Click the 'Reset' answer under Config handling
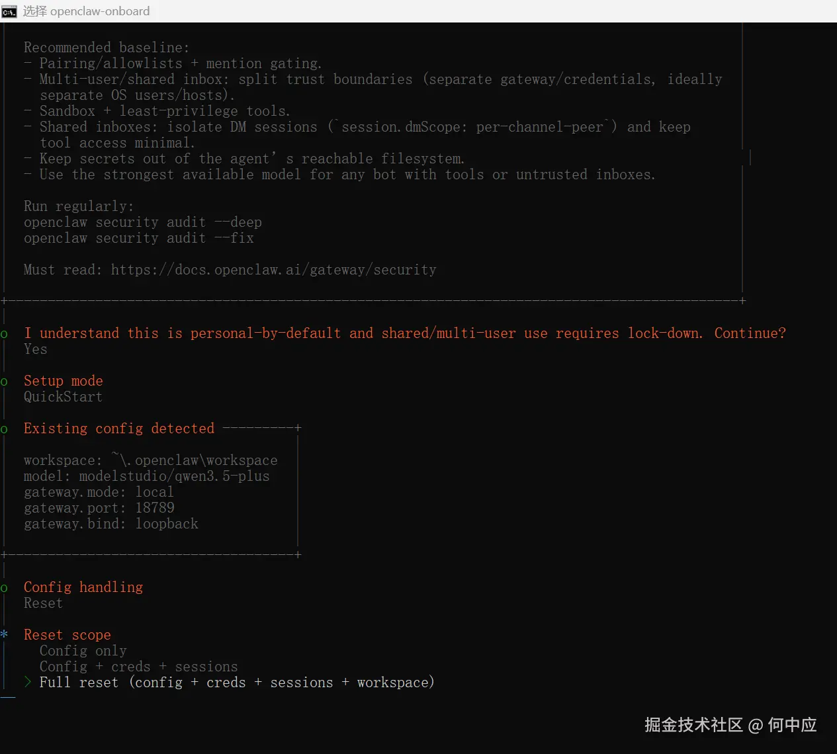 pos(43,603)
